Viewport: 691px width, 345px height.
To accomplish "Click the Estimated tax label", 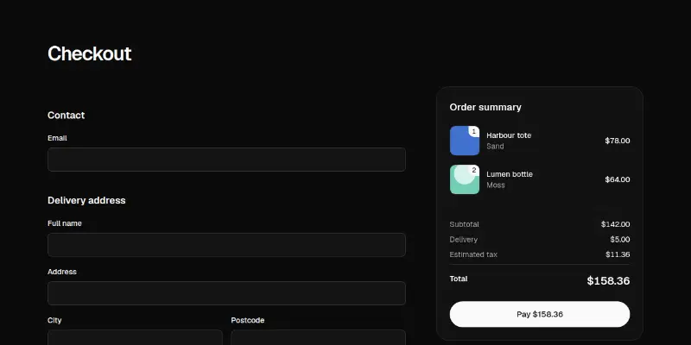I will 473,254.
